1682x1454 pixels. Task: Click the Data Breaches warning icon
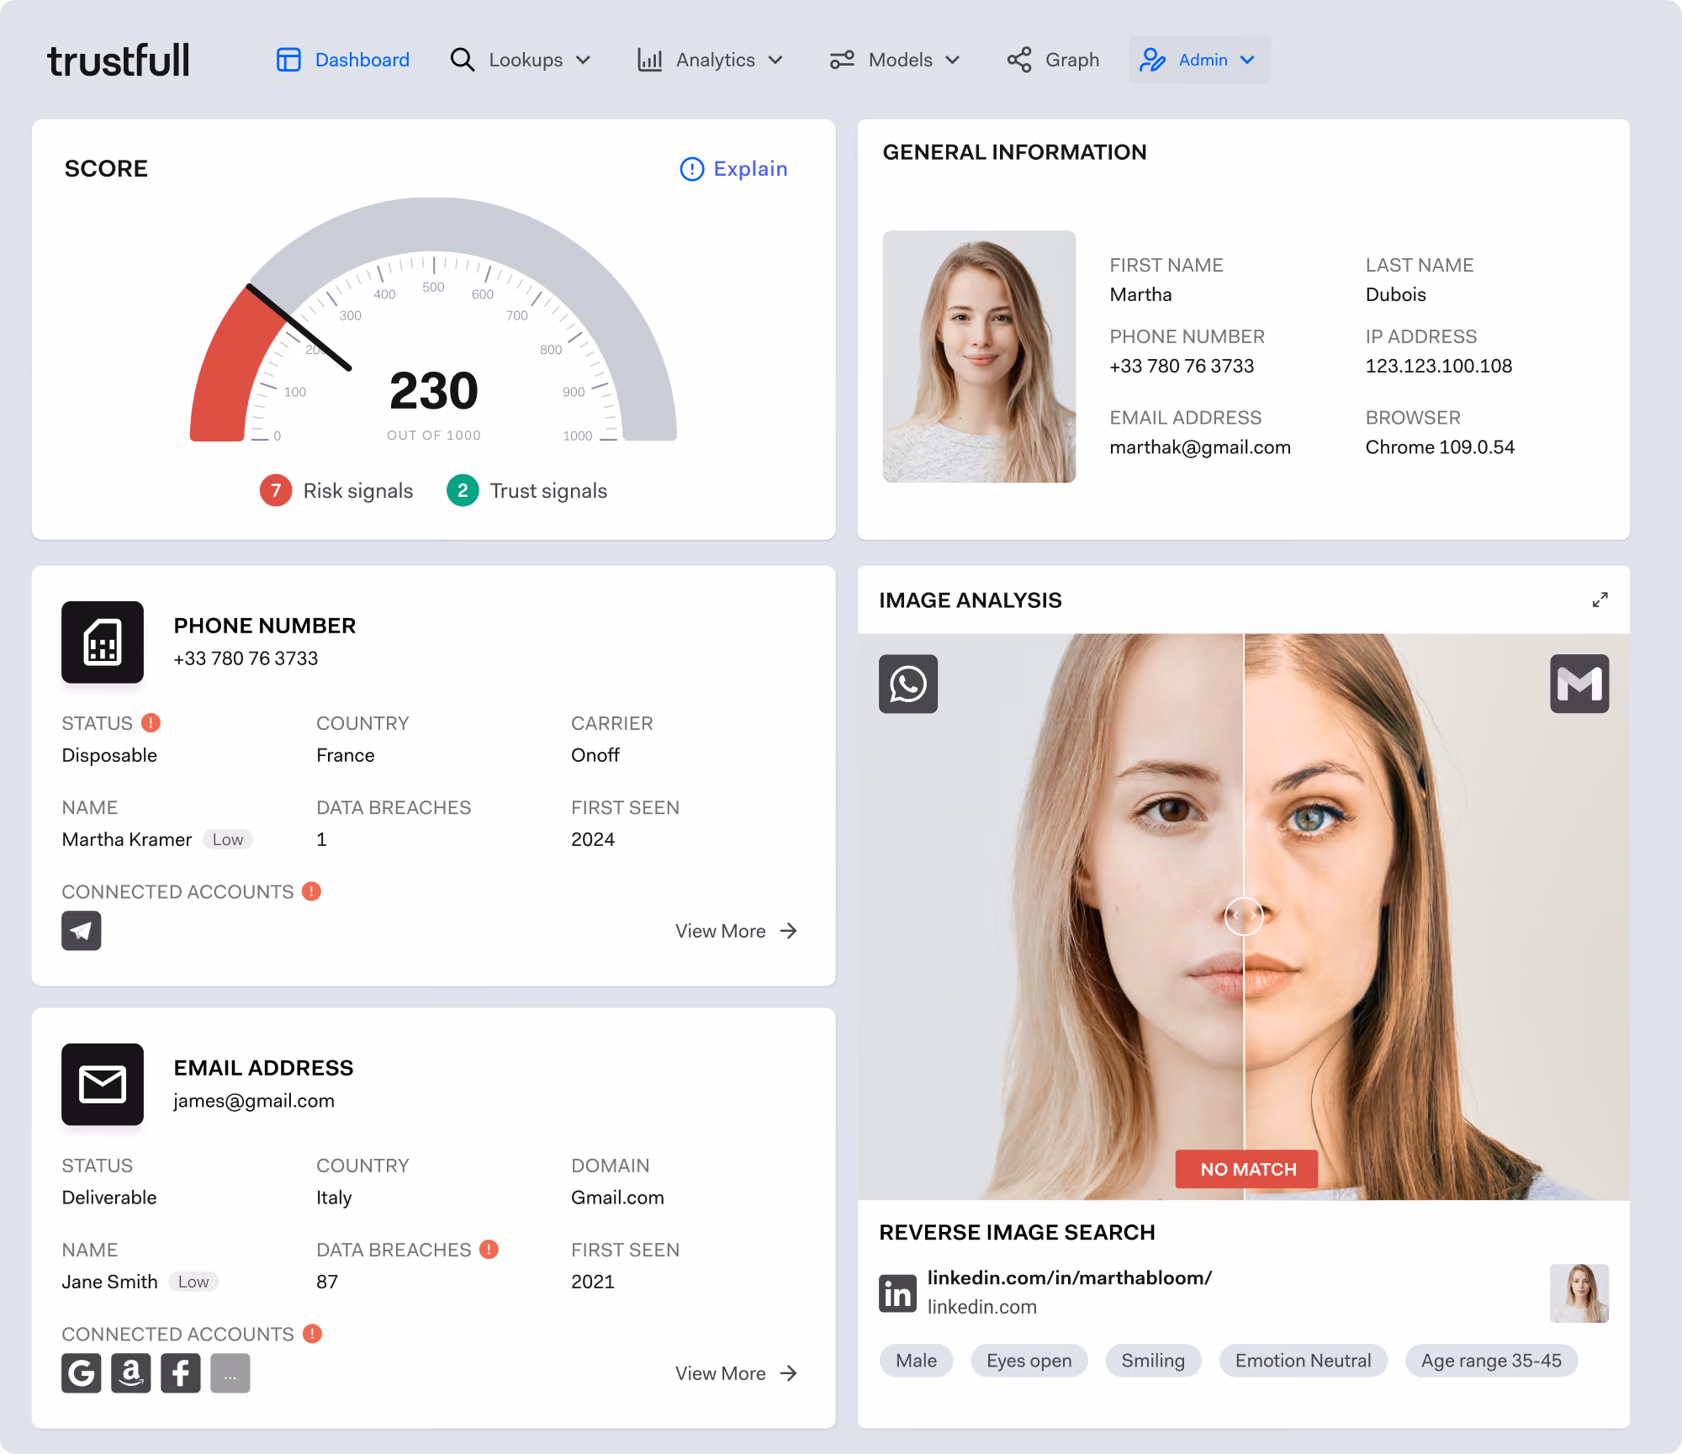(x=489, y=1250)
